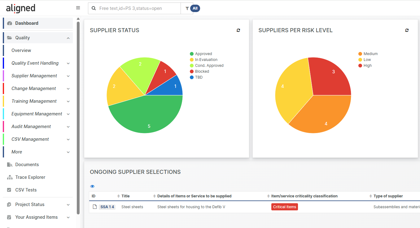Select Overview under Quality

coord(21,50)
